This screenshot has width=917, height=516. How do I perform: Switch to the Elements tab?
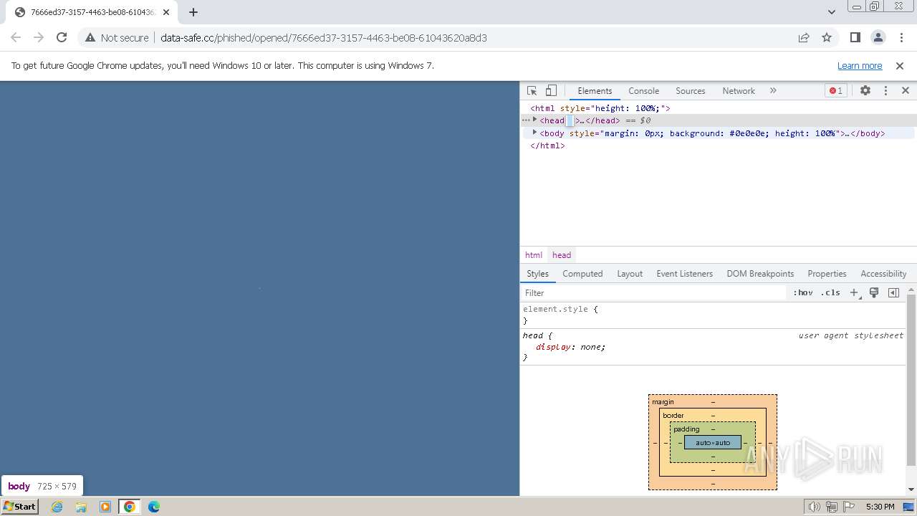coord(595,91)
